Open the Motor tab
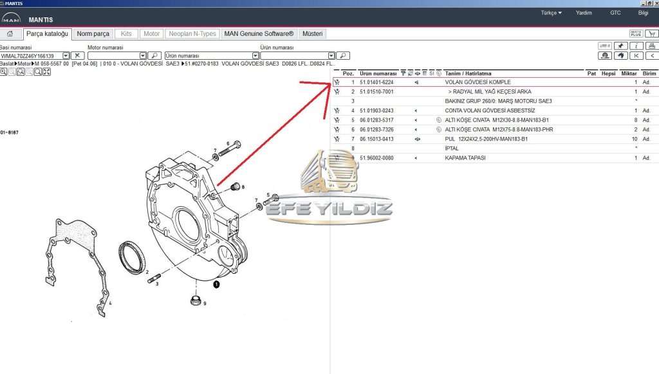This screenshot has height=374, width=659. 151,33
